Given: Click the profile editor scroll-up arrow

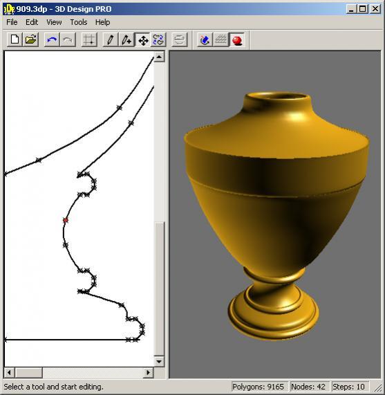Looking at the screenshot, I should tap(159, 57).
